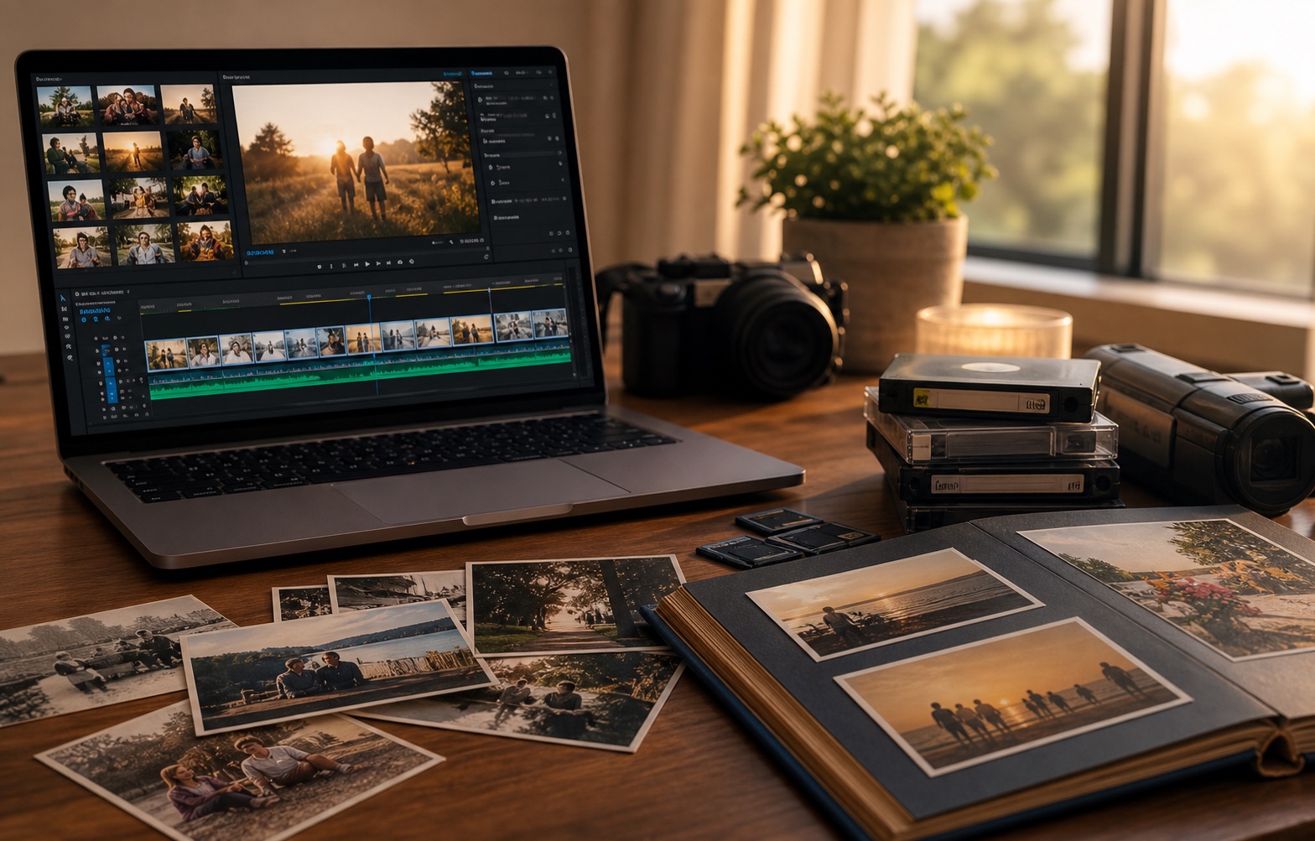1315x841 pixels.
Task: Click the Play button under the preview monitor
Action: coord(367,264)
